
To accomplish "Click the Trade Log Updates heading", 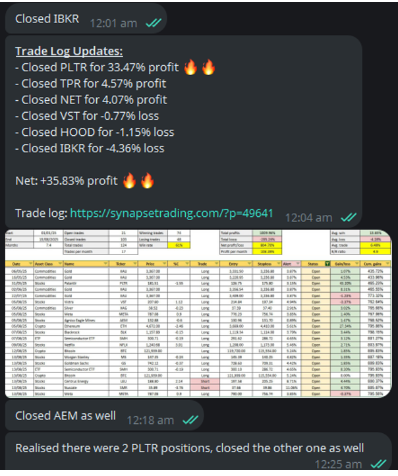I will coord(69,51).
